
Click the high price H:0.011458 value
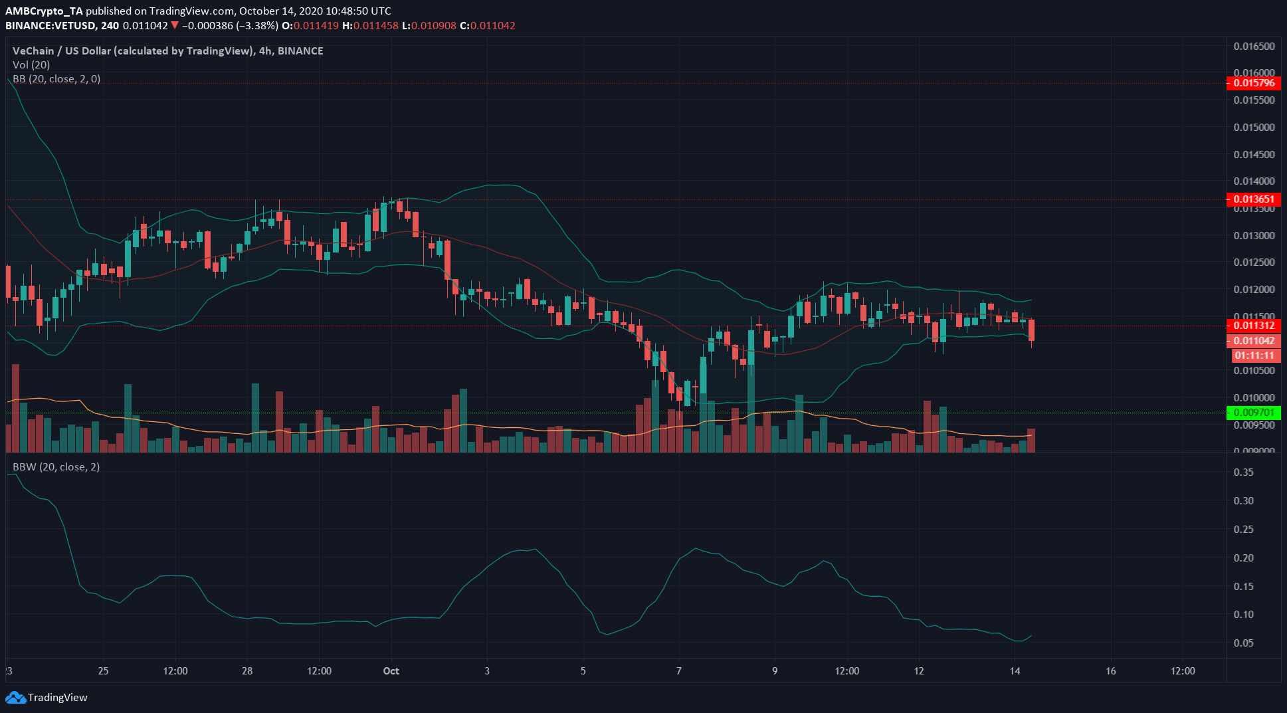click(x=371, y=25)
